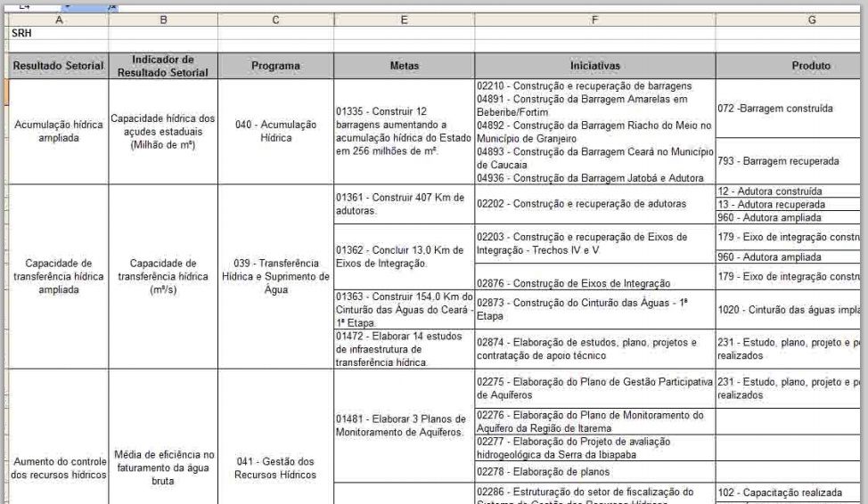
Task: Select the Iniciativas header cell
Action: click(594, 65)
